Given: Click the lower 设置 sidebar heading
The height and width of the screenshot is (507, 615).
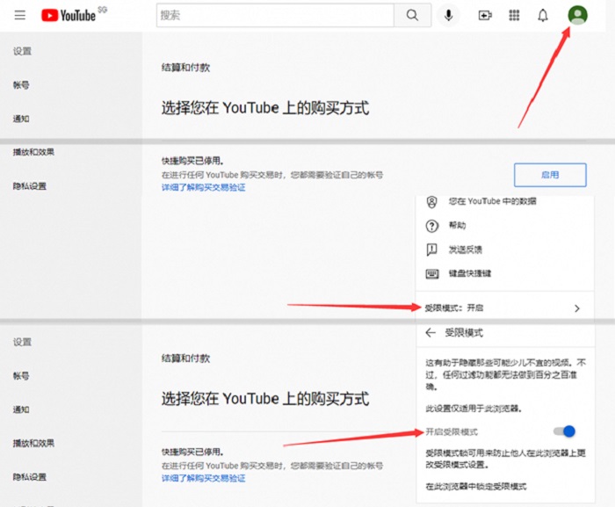Looking at the screenshot, I should click(x=22, y=342).
